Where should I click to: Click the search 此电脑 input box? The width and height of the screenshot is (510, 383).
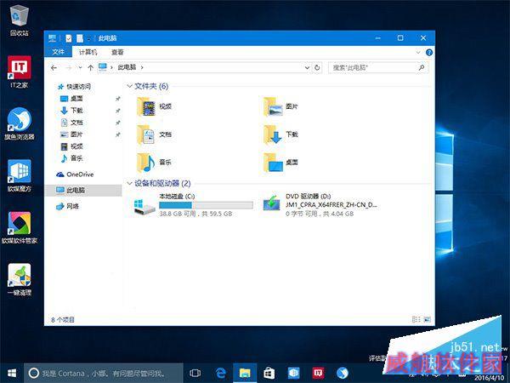click(x=373, y=68)
